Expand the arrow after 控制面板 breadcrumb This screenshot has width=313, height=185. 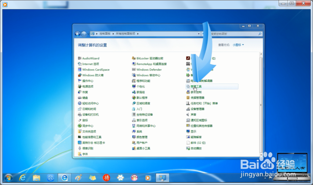coord(113,34)
